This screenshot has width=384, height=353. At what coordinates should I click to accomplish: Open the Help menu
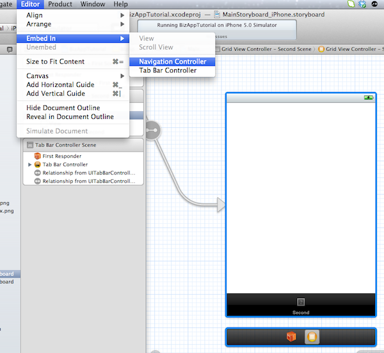tap(120, 4)
